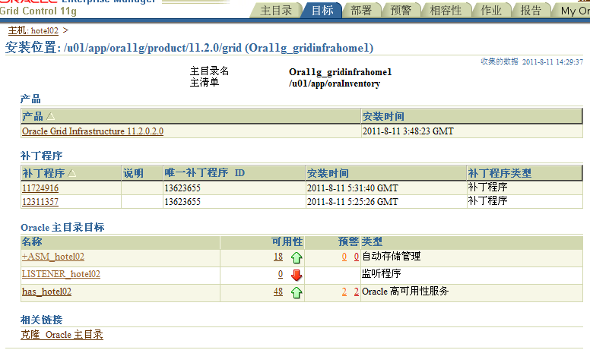This screenshot has height=350, width=590.
Task: Select the Ora11g_gridinfrahome1 home name value
Action: (x=340, y=71)
